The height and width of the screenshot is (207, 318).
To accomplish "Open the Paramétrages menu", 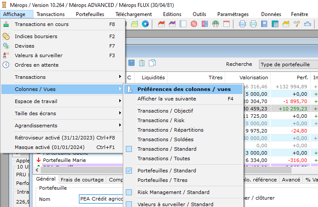I will pos(233,14).
